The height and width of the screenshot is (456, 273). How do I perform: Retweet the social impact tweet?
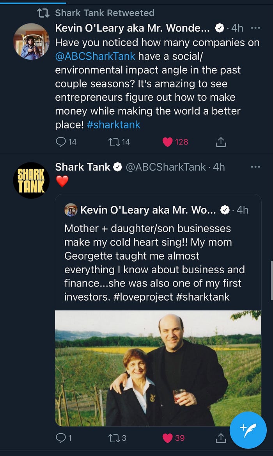[x=113, y=142]
